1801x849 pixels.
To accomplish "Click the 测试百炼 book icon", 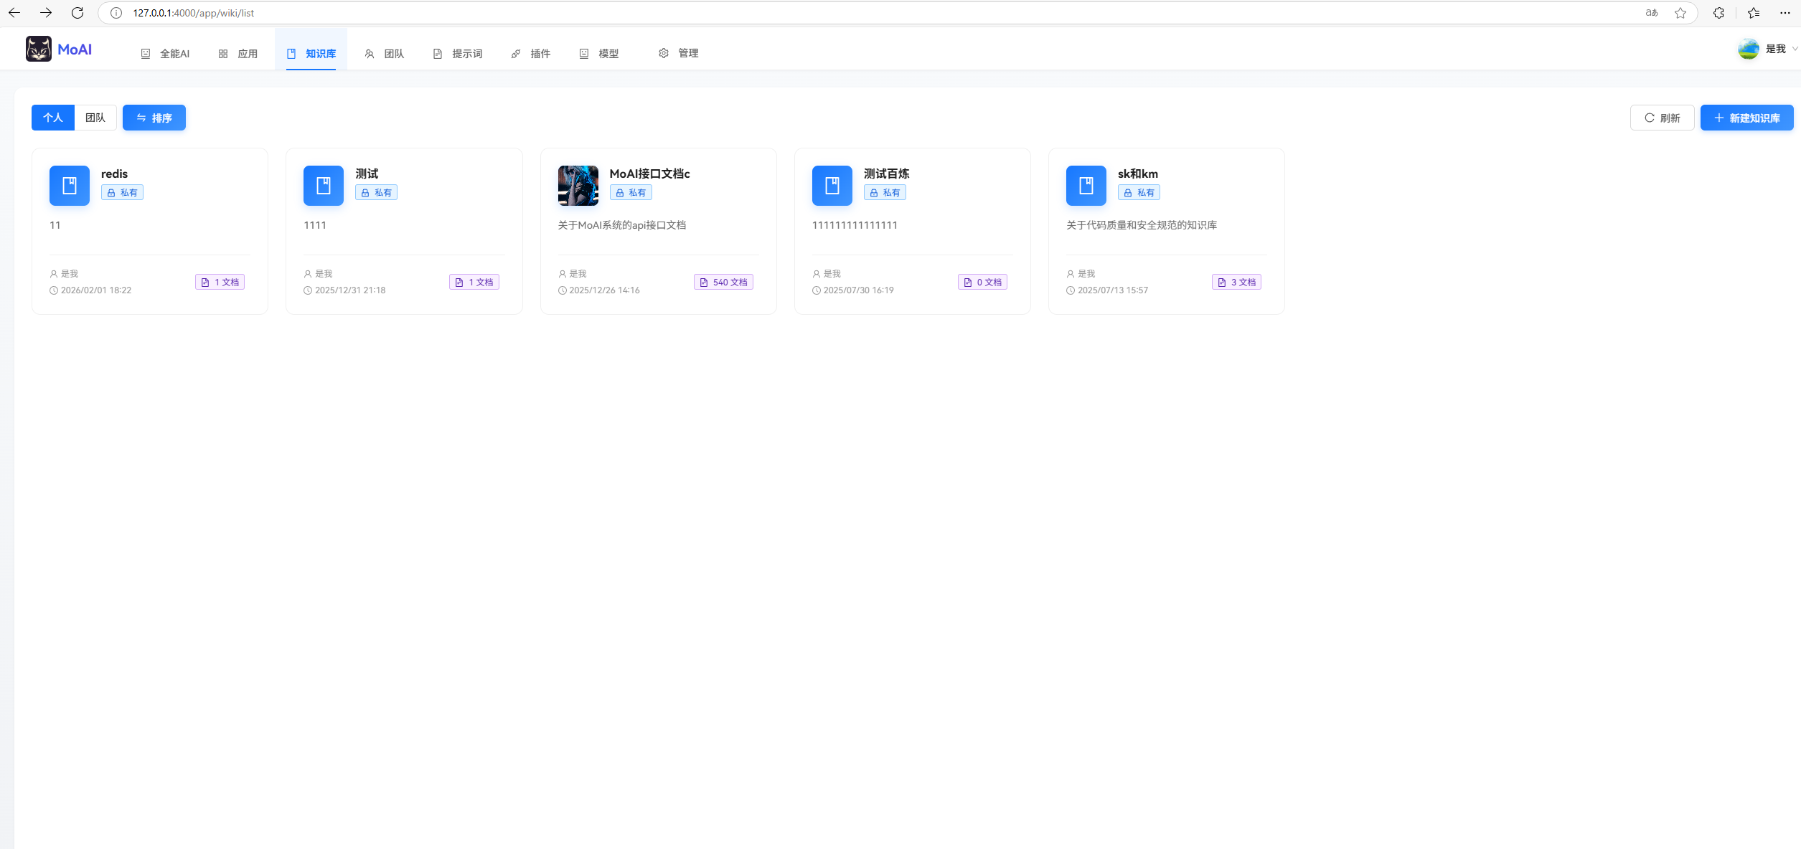I will pos(832,186).
